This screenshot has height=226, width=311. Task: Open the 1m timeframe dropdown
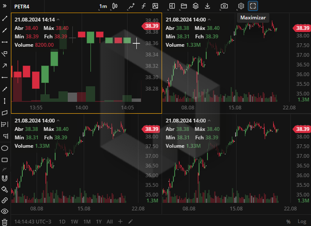point(103,6)
